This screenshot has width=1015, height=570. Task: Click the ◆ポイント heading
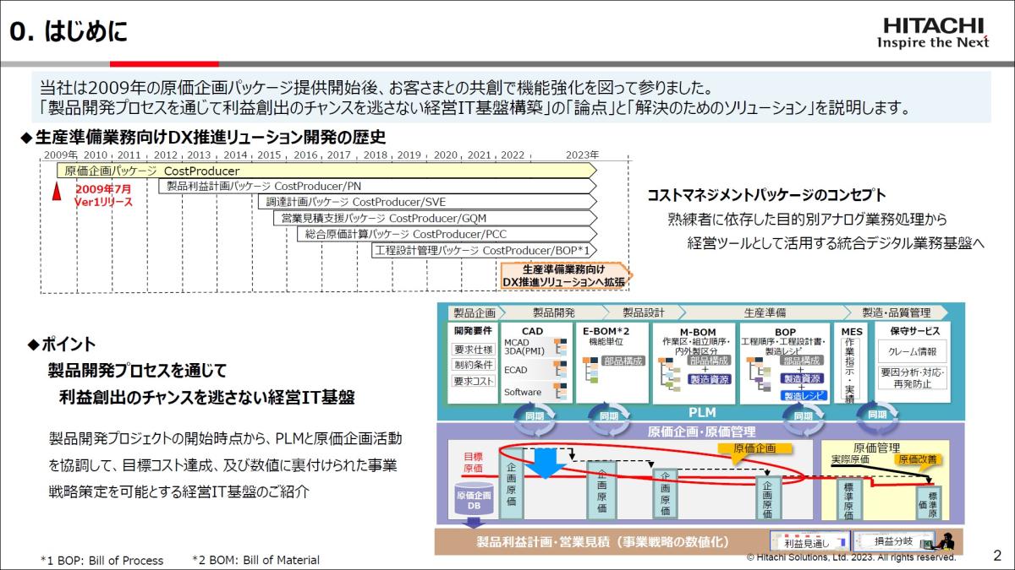pyautogui.click(x=63, y=345)
